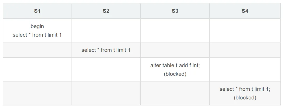Select the S2 column header

click(106, 11)
